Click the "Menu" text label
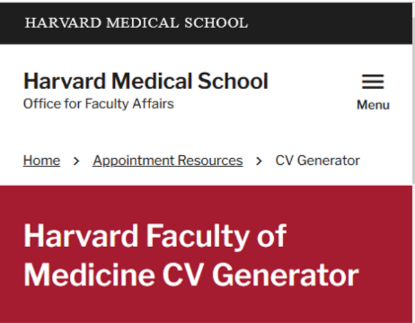415x323 pixels. 373,105
